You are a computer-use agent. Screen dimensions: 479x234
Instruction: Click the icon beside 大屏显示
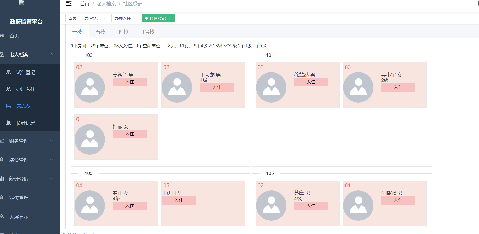point(2,217)
